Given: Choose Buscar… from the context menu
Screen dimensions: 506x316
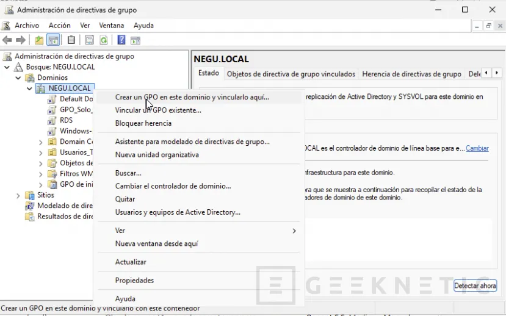Looking at the screenshot, I should pyautogui.click(x=199, y=173).
